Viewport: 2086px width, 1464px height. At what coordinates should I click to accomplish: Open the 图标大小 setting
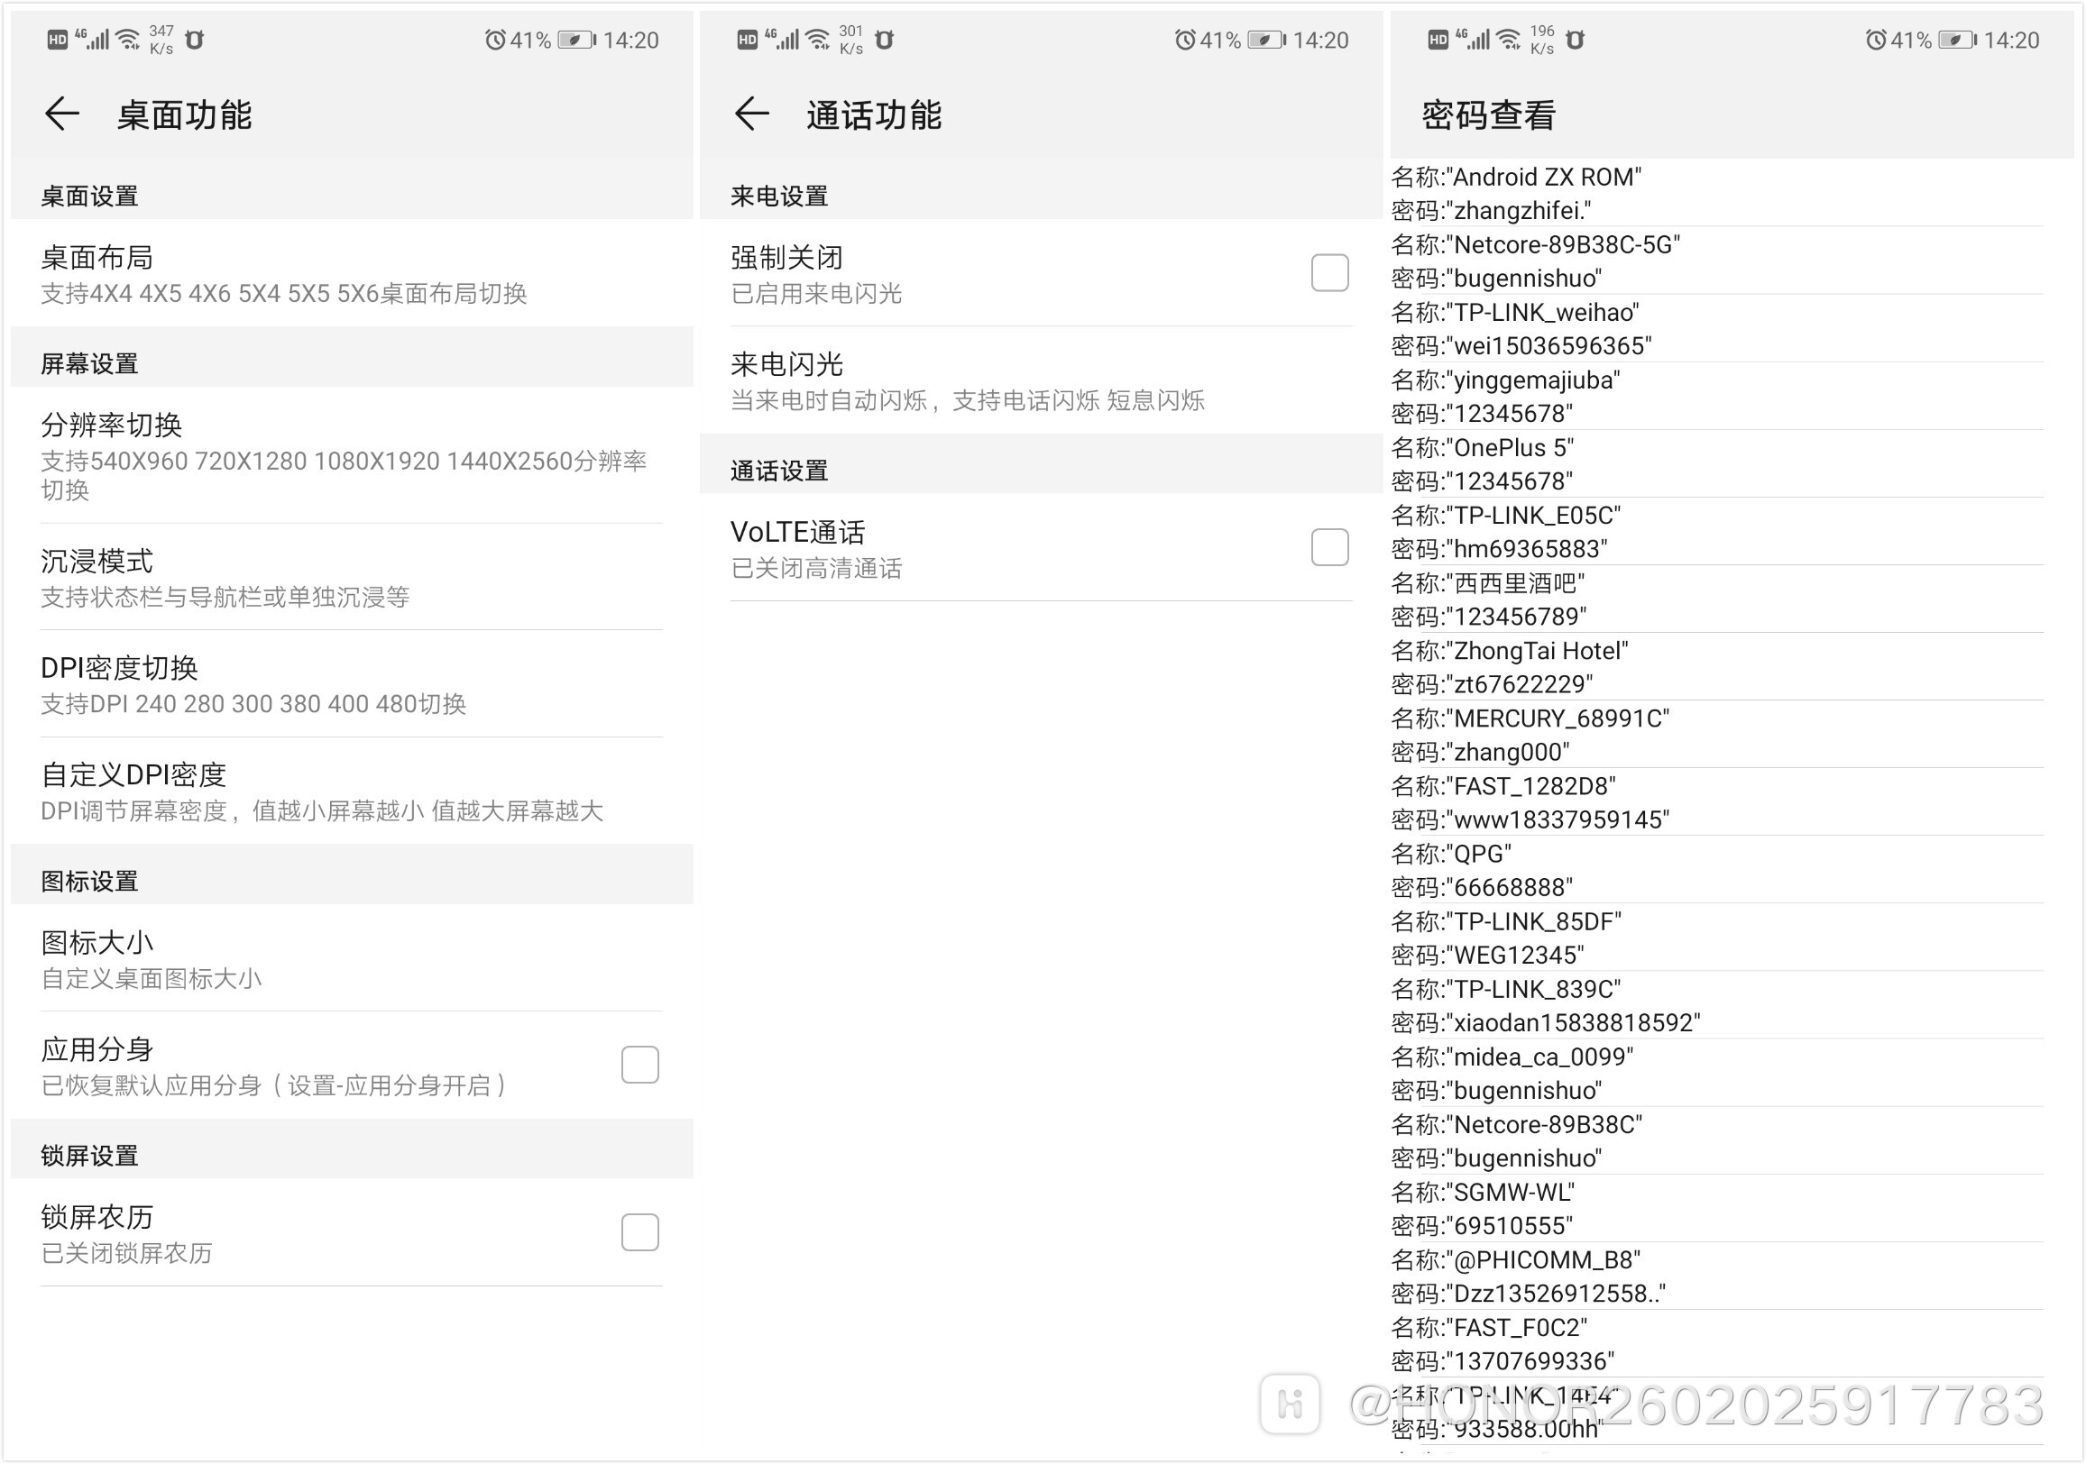point(352,959)
